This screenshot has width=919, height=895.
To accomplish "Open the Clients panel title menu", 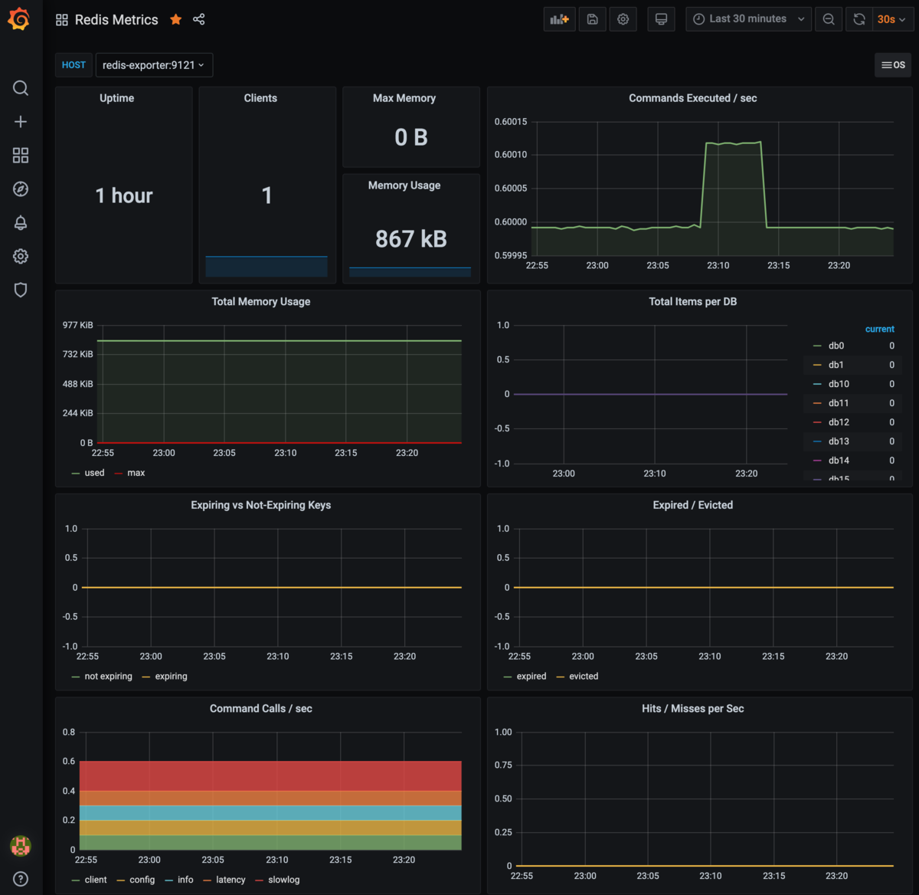I will pos(260,98).
